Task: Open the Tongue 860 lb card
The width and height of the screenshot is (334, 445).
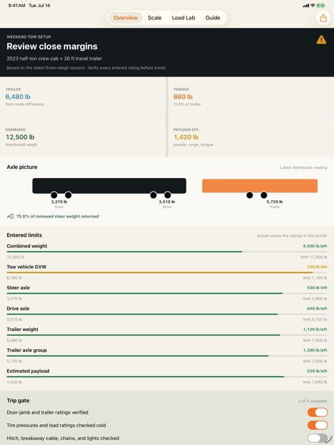Action: (251, 97)
